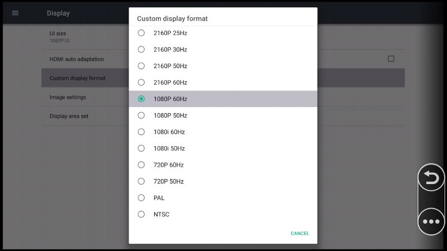Pick the 2160P 50Hz resolution
The image size is (447, 251).
pos(141,66)
